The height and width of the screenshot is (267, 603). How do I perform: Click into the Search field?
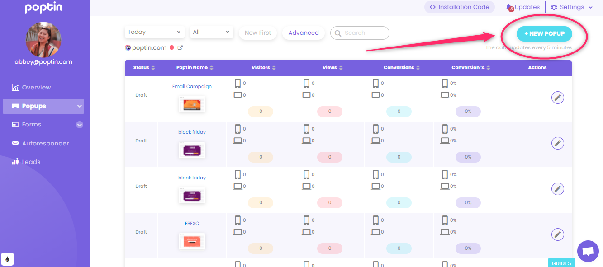pos(360,33)
